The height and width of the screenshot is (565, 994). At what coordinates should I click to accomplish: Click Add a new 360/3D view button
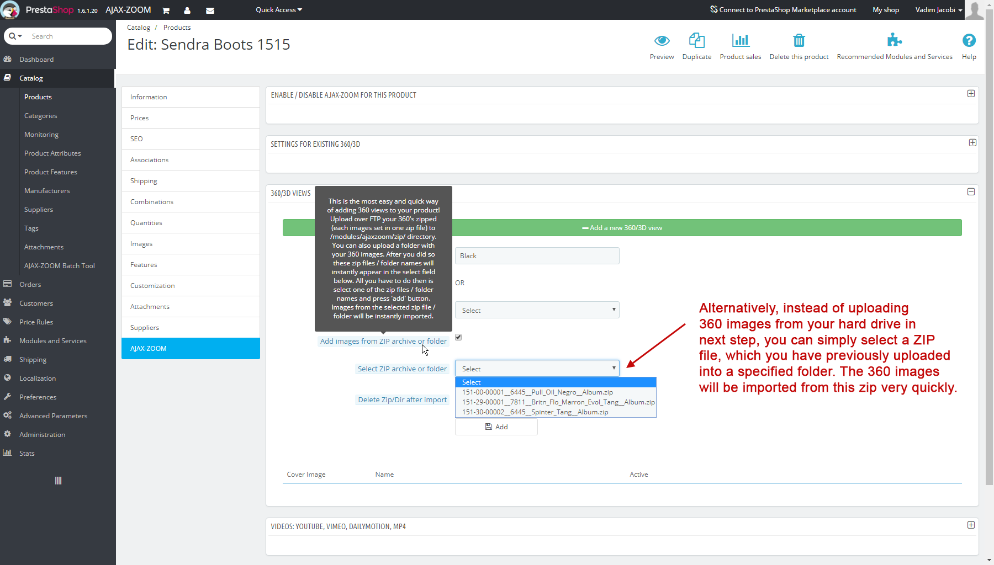click(x=622, y=228)
